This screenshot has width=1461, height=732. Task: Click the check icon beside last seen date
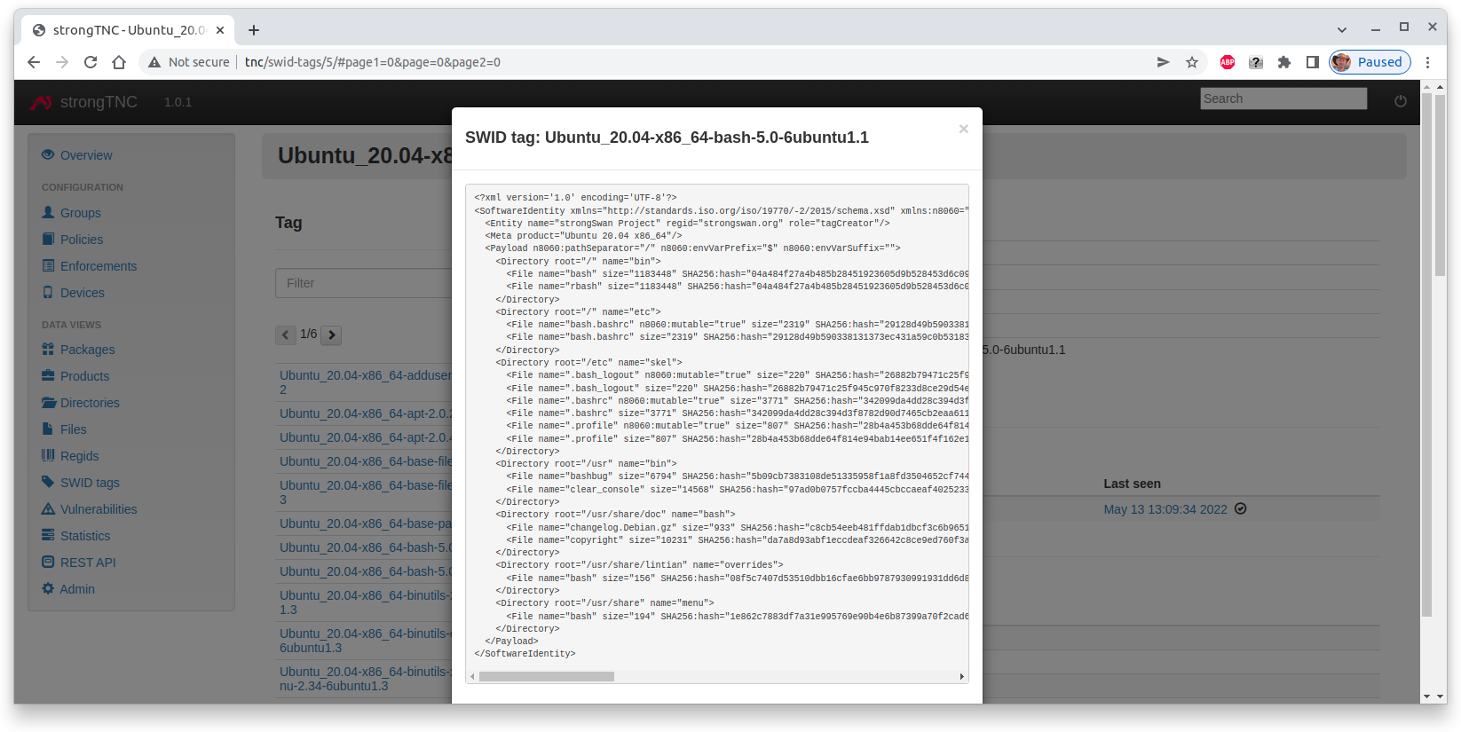[x=1241, y=508]
